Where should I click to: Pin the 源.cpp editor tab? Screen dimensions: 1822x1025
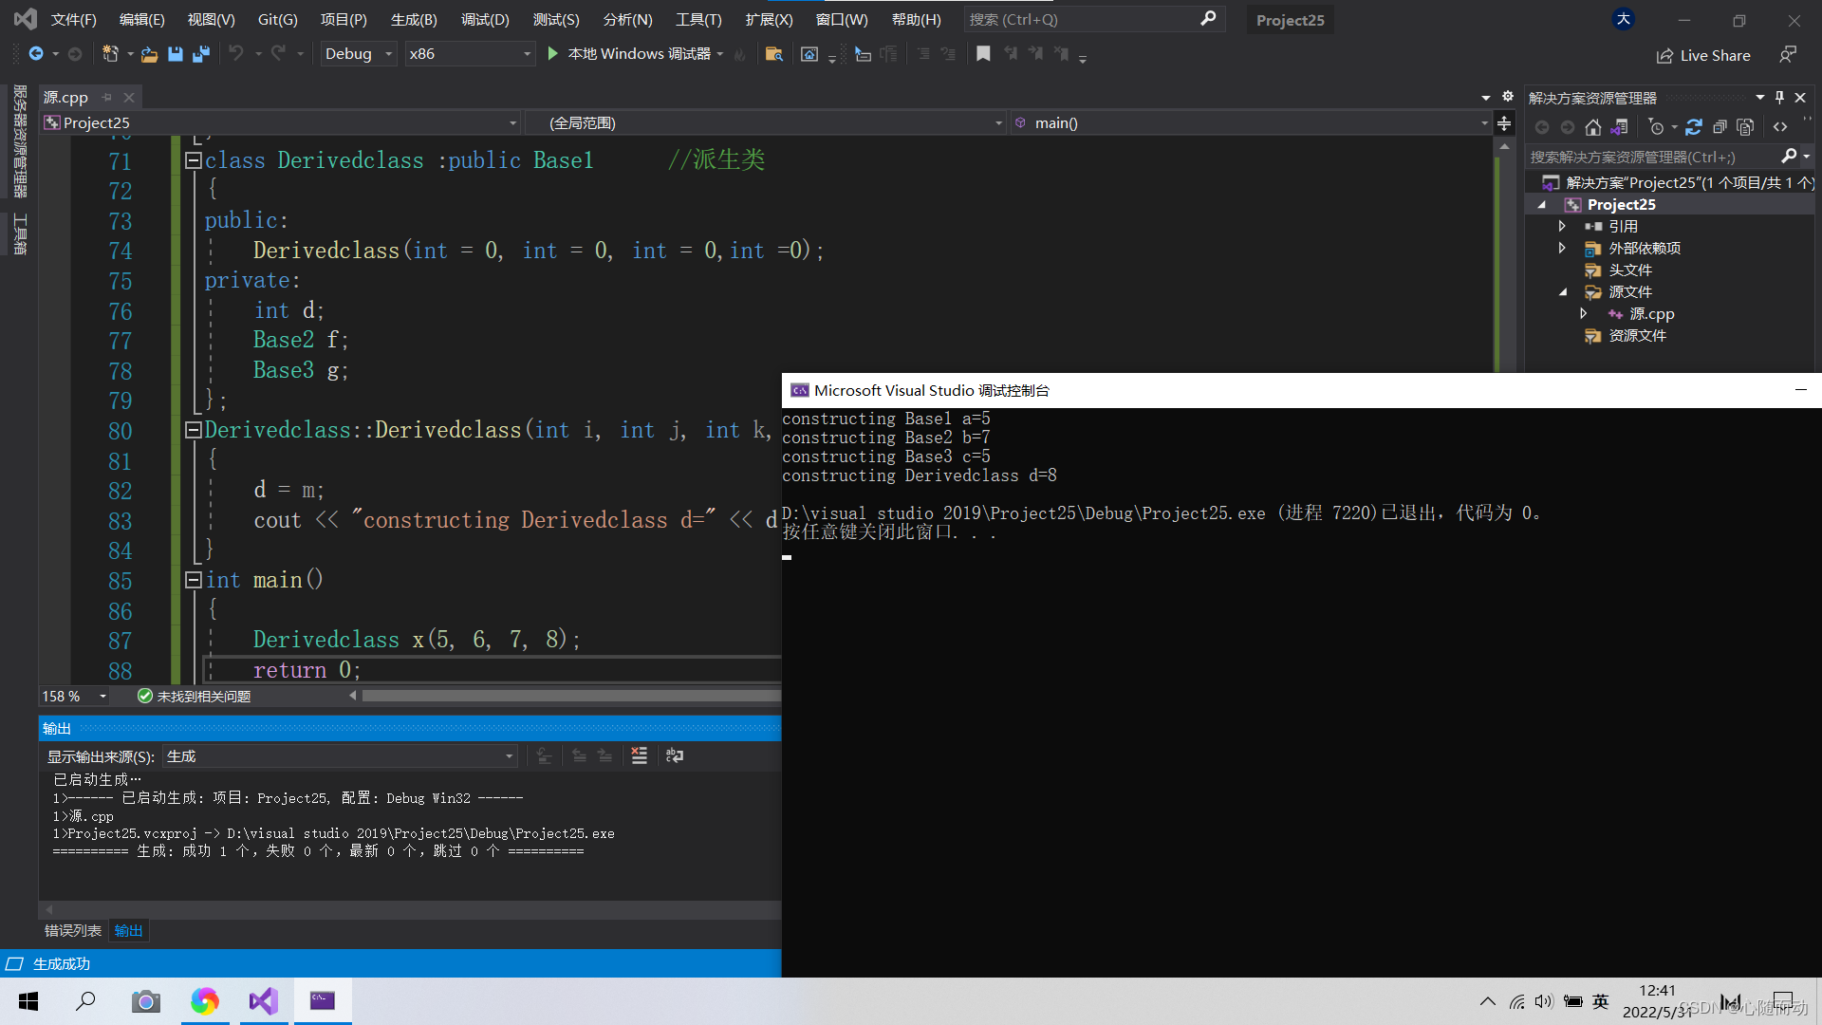tap(107, 97)
